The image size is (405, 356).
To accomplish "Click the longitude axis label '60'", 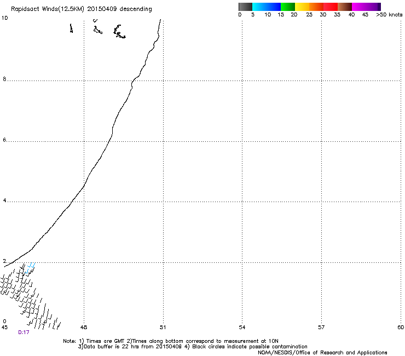I will [x=401, y=328].
